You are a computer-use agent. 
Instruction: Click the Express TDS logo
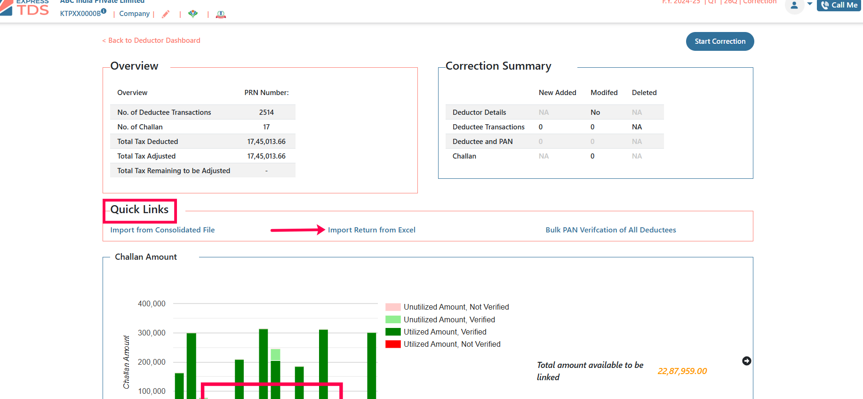tap(25, 8)
